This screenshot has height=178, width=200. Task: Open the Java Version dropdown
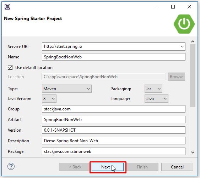[x=49, y=99]
